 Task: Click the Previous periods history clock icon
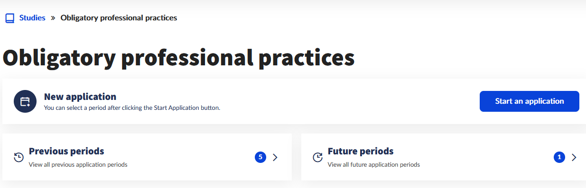[19, 157]
